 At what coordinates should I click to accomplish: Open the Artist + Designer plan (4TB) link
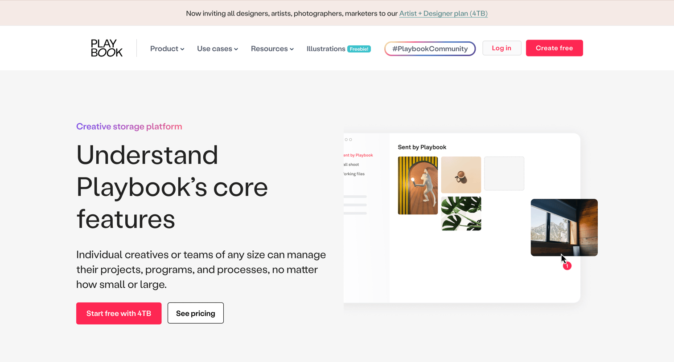point(444,13)
